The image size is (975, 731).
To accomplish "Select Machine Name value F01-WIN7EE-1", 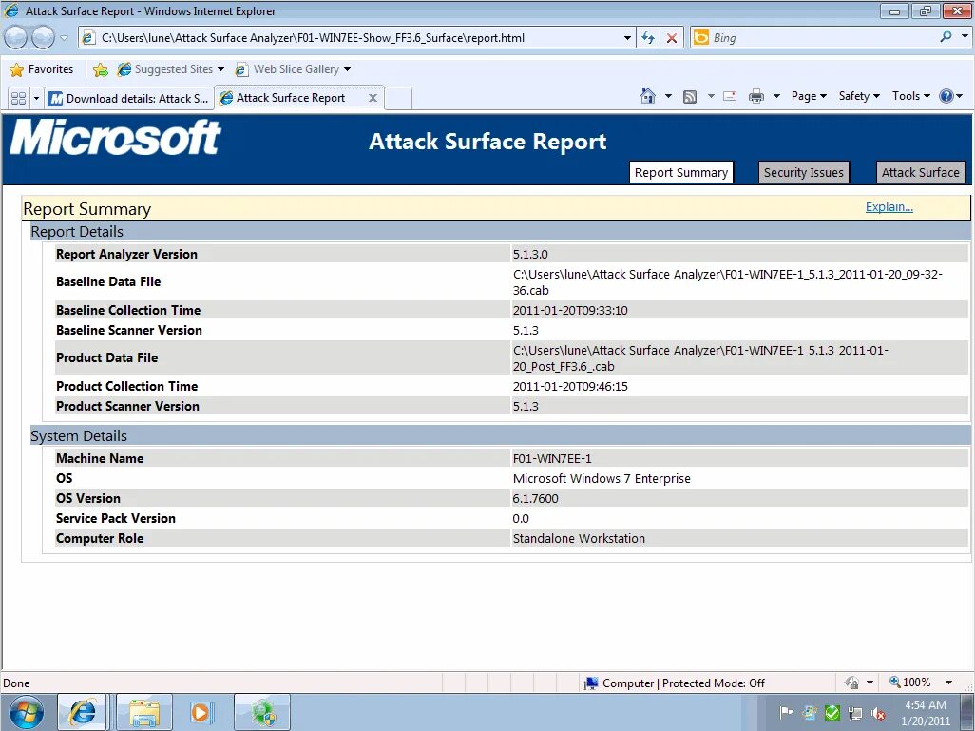I will pos(552,458).
